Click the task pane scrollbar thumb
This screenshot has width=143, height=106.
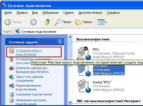[70, 53]
